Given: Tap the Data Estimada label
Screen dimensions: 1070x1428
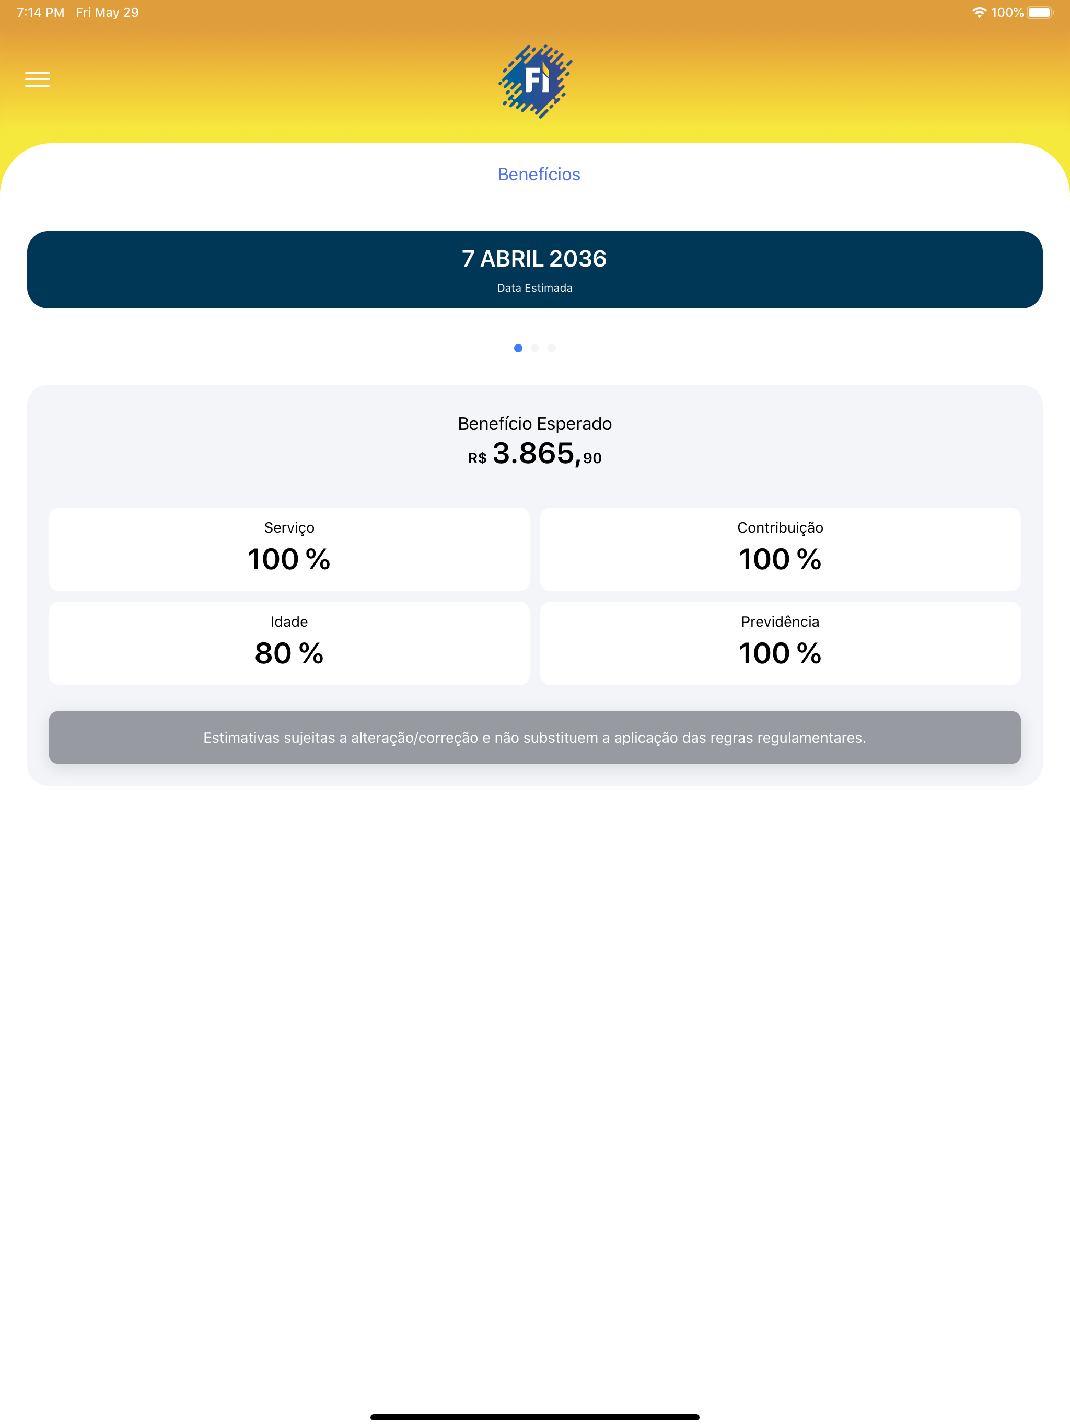Looking at the screenshot, I should (x=535, y=288).
